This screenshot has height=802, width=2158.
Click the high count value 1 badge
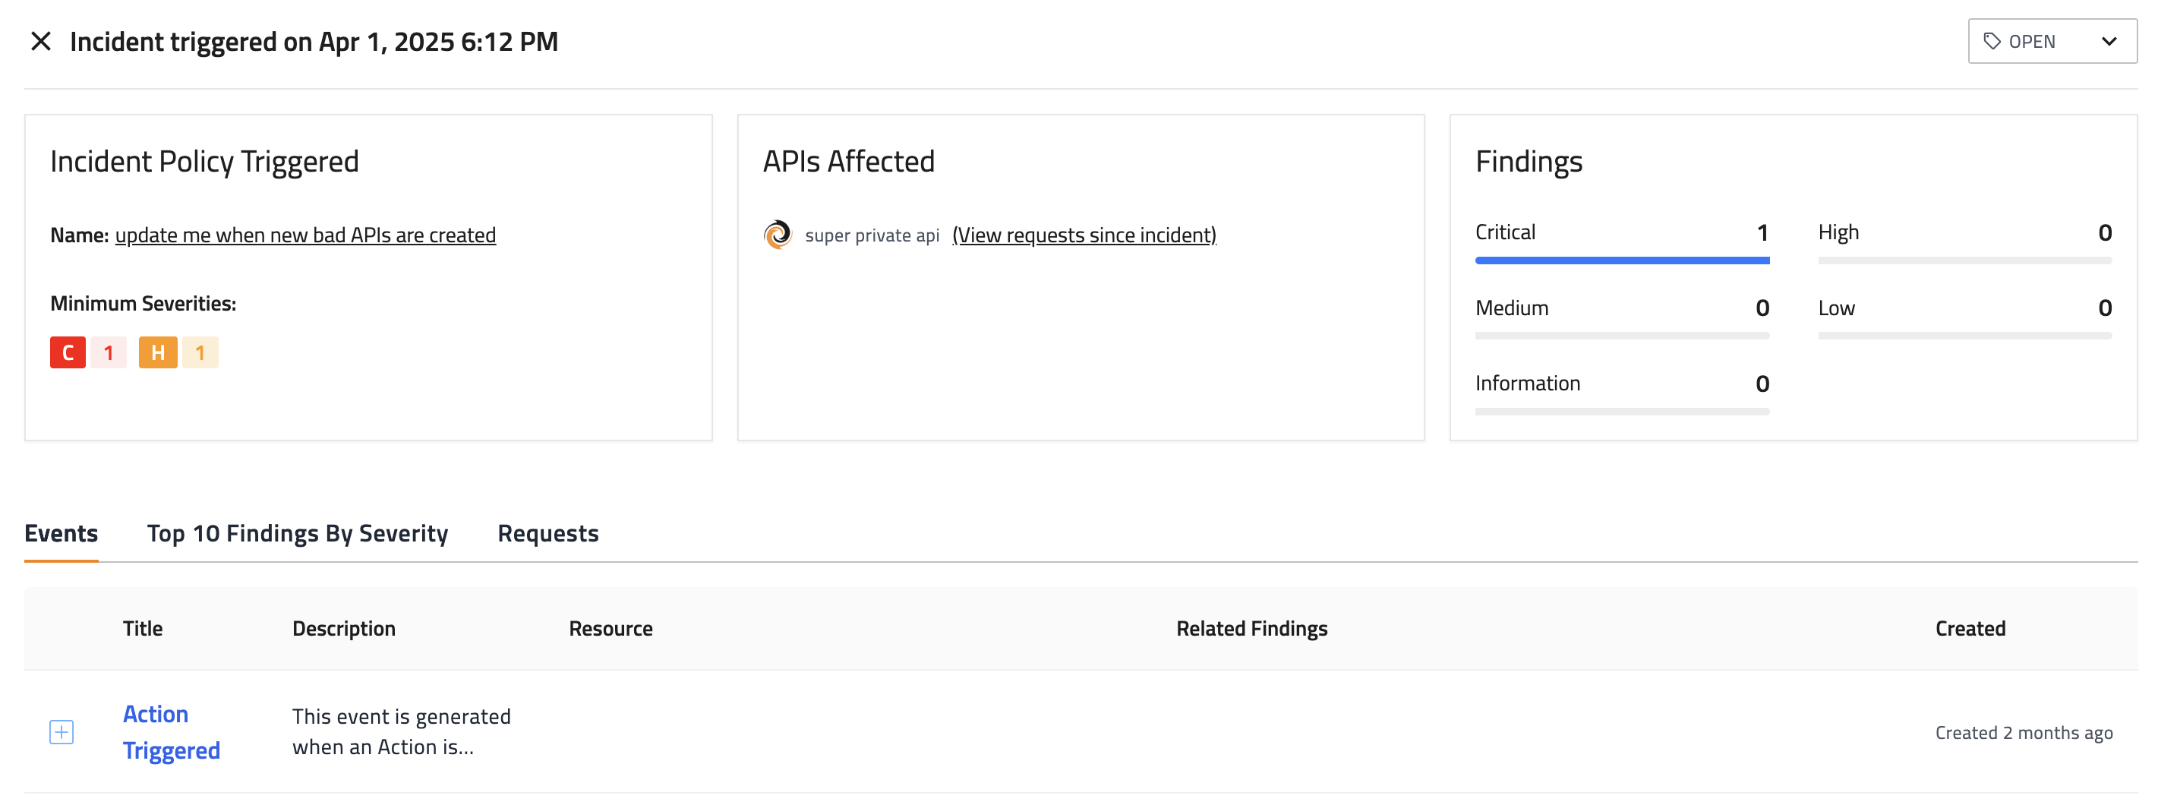(200, 353)
